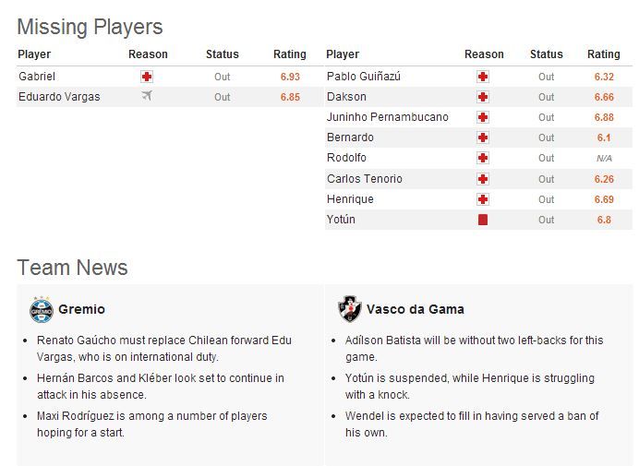The height and width of the screenshot is (466, 639).
Task: Click Juninho Pernambucano's injury icon
Action: pos(482,117)
